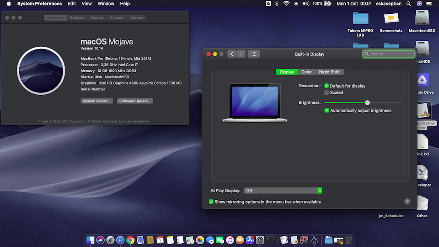This screenshot has height=247, width=439.
Task: Open Maps from the Dock
Action: point(190,240)
